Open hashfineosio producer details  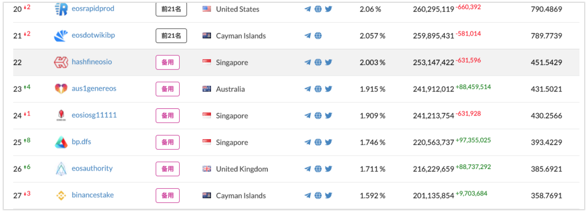pyautogui.click(x=92, y=62)
